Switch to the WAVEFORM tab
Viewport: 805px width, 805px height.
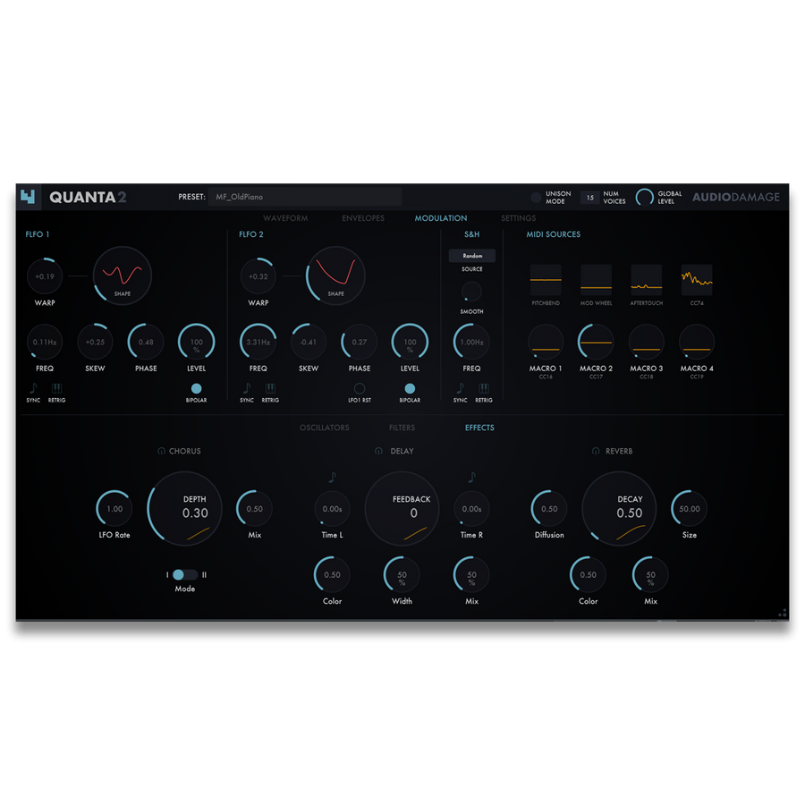[284, 217]
